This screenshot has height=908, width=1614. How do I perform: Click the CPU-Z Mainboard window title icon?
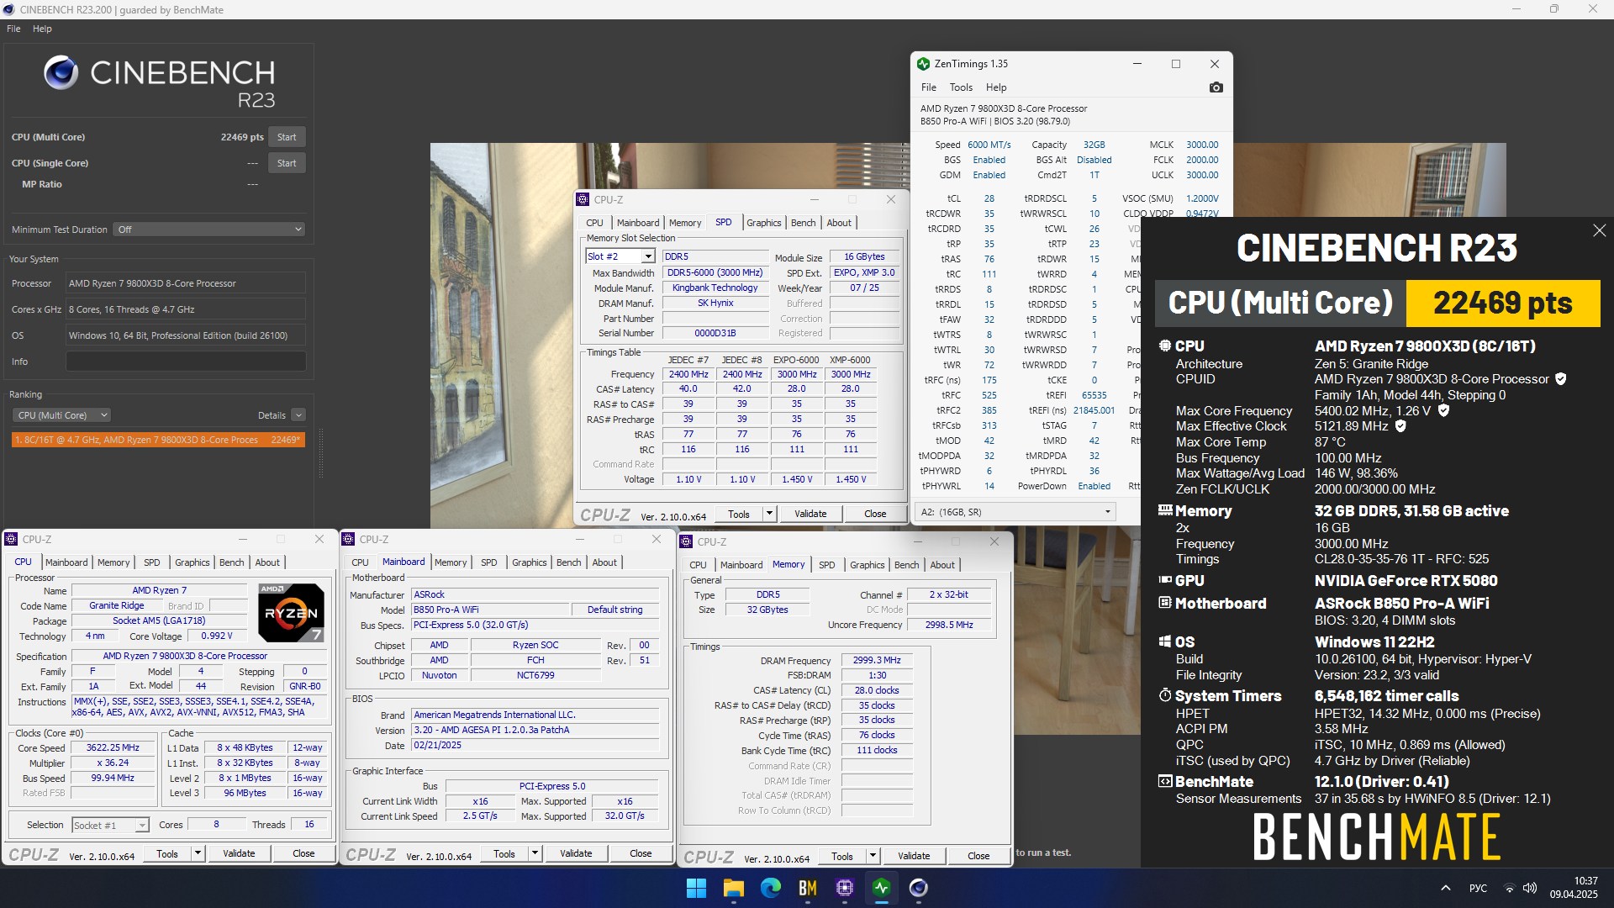coord(348,539)
